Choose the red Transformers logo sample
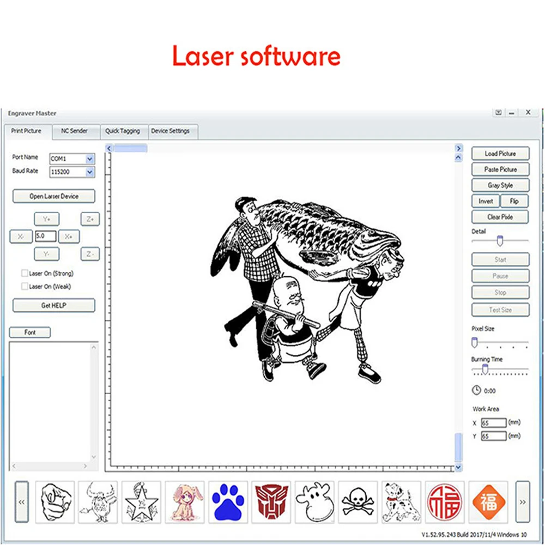The image size is (545, 545). 271,502
